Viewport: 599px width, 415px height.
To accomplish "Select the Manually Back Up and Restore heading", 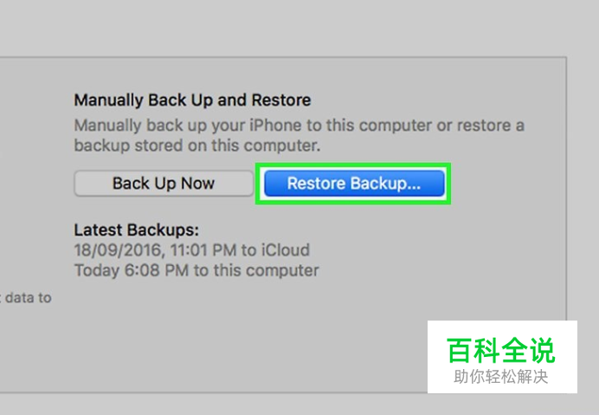I will click(x=192, y=101).
